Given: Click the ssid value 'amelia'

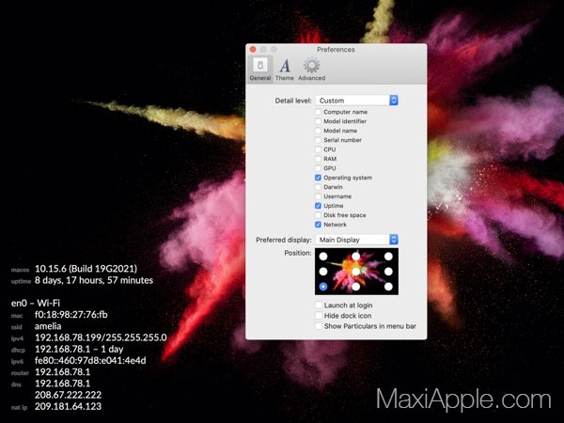Looking at the screenshot, I should click(x=48, y=326).
